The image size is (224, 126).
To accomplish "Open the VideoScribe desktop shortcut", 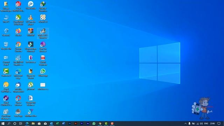I will click(30, 6).
